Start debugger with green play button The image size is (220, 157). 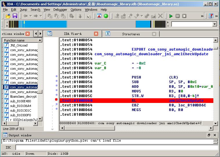(x=171, y=16)
